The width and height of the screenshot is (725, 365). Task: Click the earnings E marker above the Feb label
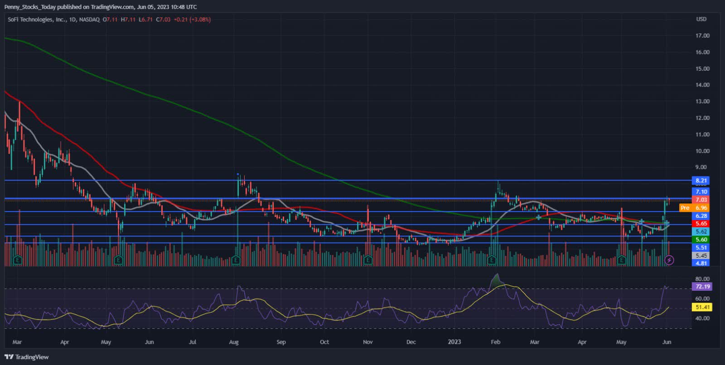tap(492, 260)
